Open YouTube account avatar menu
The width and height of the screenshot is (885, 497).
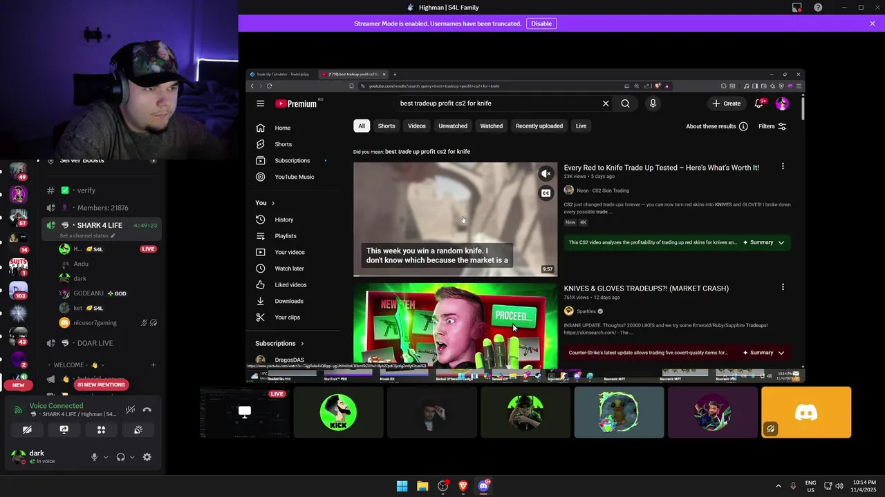[x=782, y=104]
